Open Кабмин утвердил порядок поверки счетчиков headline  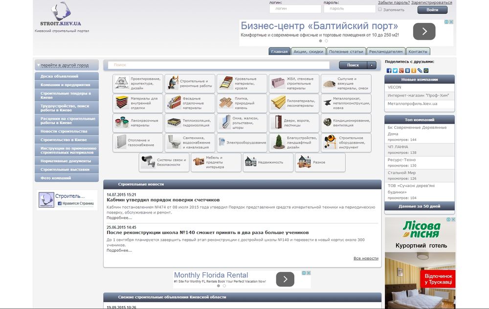pyautogui.click(x=163, y=200)
